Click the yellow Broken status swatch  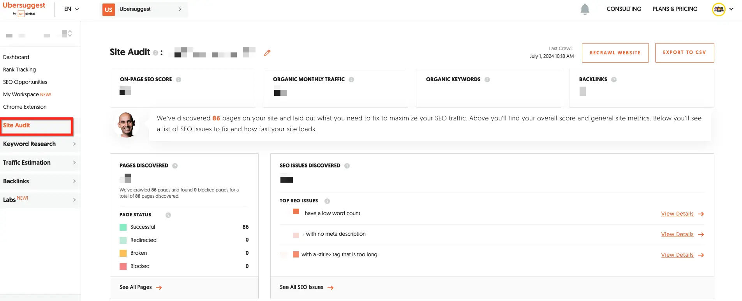tap(123, 253)
